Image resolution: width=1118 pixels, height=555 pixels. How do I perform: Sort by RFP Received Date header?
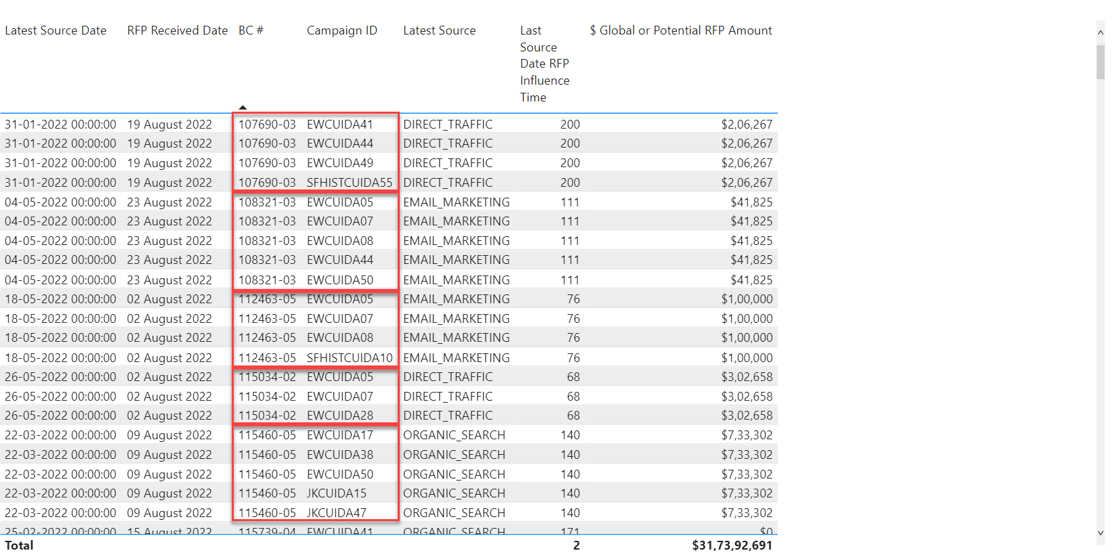click(177, 30)
